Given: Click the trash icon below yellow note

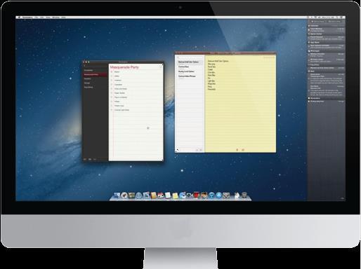Looking at the screenshot, I should point(237,150).
